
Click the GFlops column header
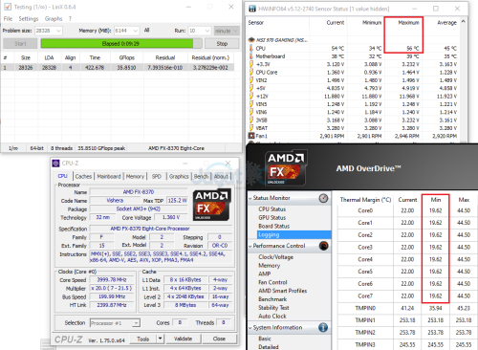[x=127, y=57]
